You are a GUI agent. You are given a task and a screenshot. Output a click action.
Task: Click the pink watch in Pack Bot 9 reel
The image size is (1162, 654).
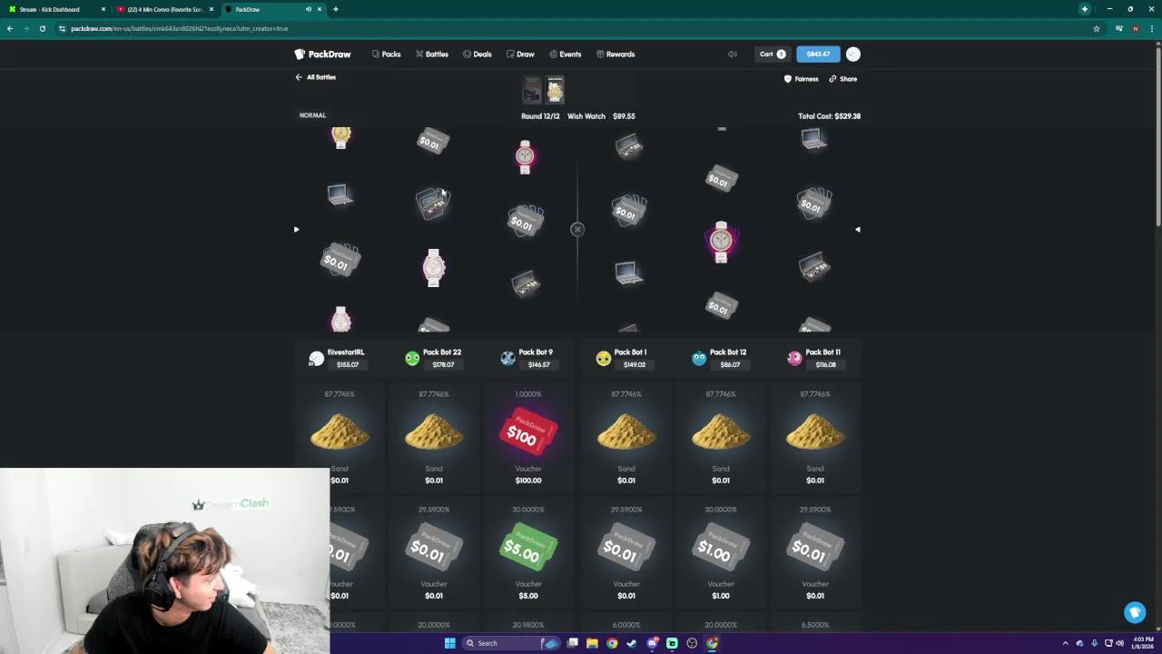click(525, 157)
